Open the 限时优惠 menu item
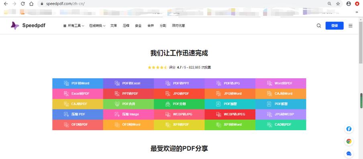 [179, 26]
